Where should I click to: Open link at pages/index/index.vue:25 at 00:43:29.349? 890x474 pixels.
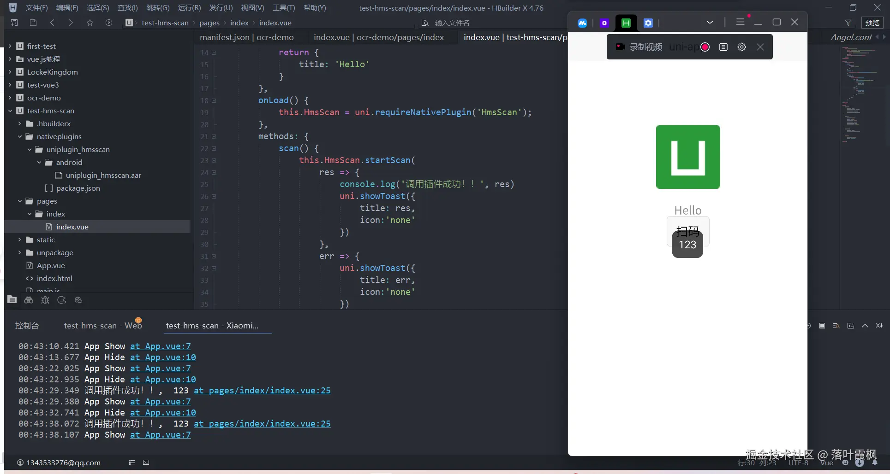coord(262,391)
